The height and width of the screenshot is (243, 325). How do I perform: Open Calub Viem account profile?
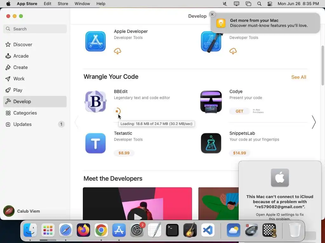(22, 211)
